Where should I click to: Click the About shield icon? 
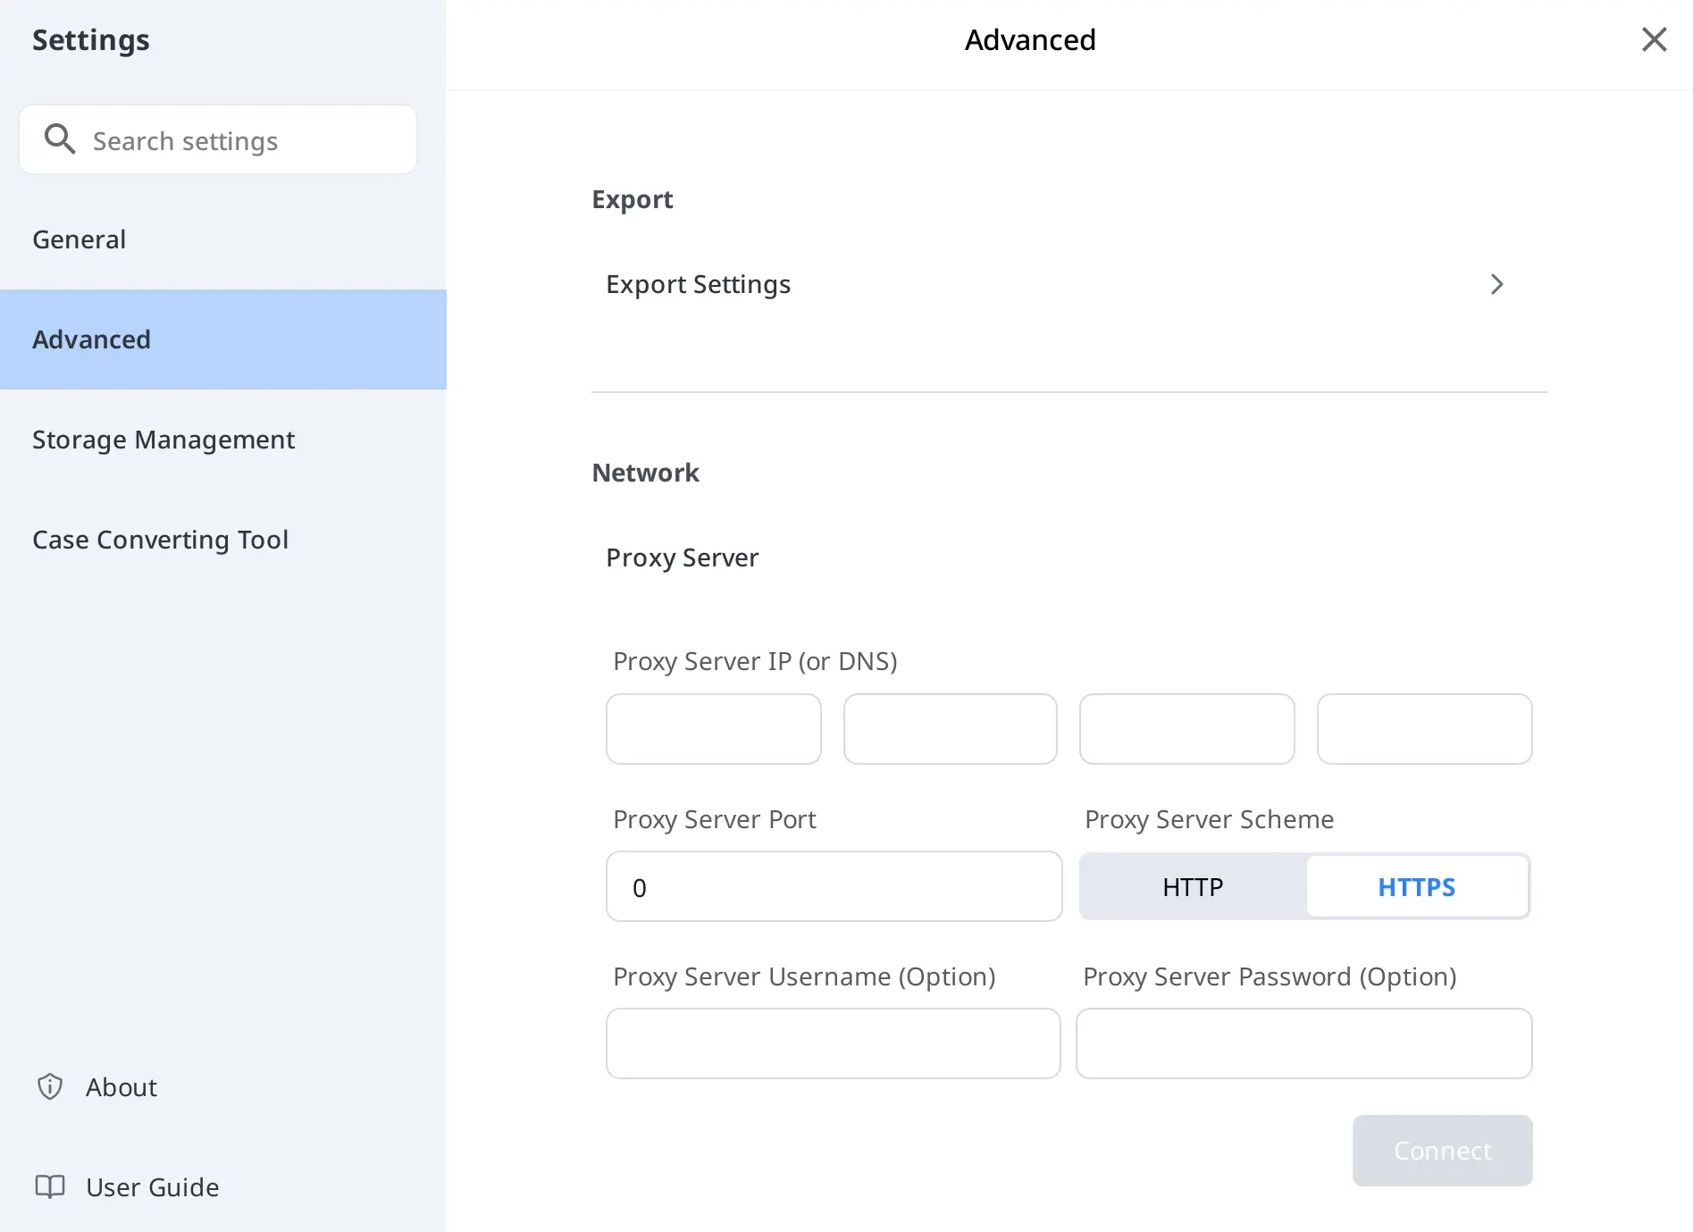49,1086
